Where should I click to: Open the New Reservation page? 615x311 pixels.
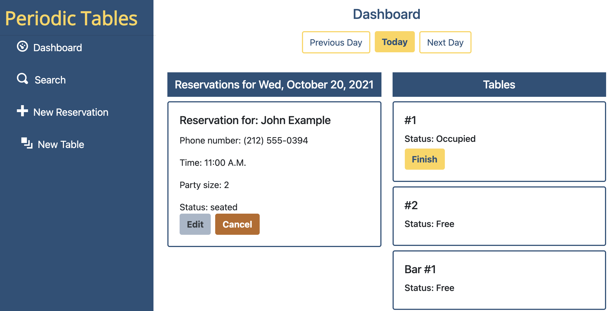point(71,112)
